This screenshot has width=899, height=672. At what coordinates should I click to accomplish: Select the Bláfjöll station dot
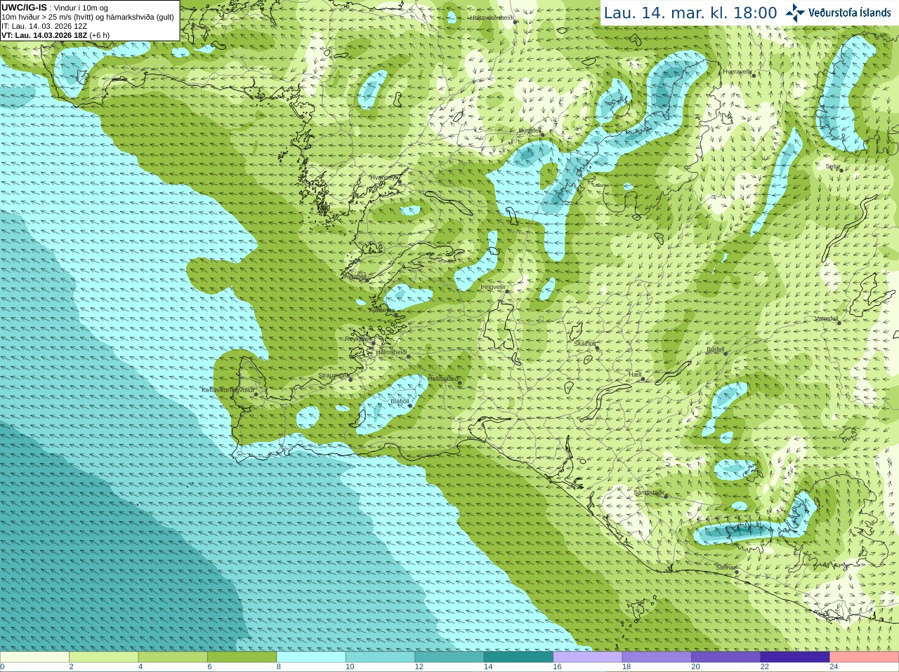[410, 405]
